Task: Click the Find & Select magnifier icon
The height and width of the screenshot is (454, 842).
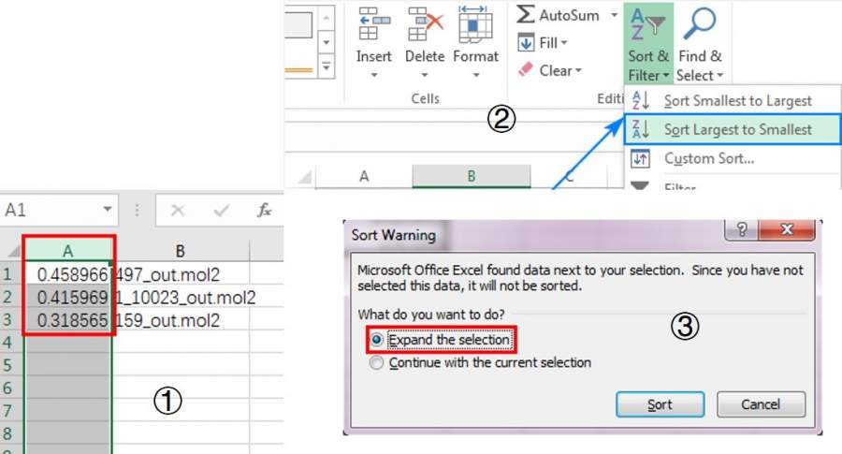Action: [700, 26]
